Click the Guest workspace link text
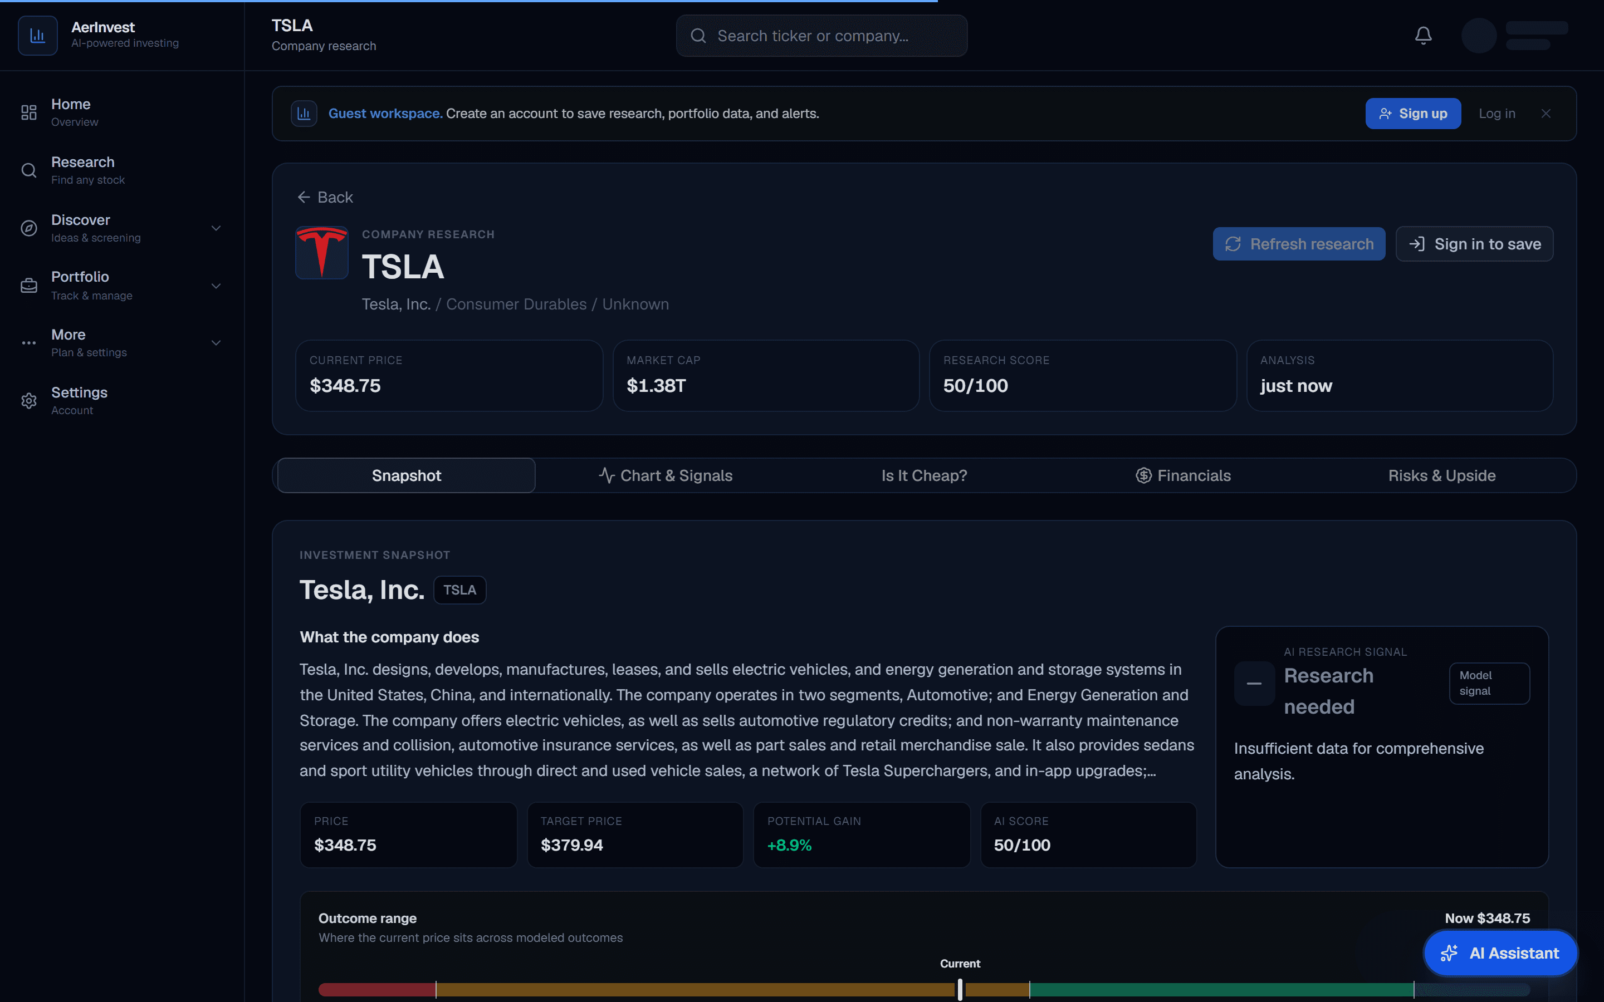Image resolution: width=1604 pixels, height=1002 pixels. click(385, 114)
